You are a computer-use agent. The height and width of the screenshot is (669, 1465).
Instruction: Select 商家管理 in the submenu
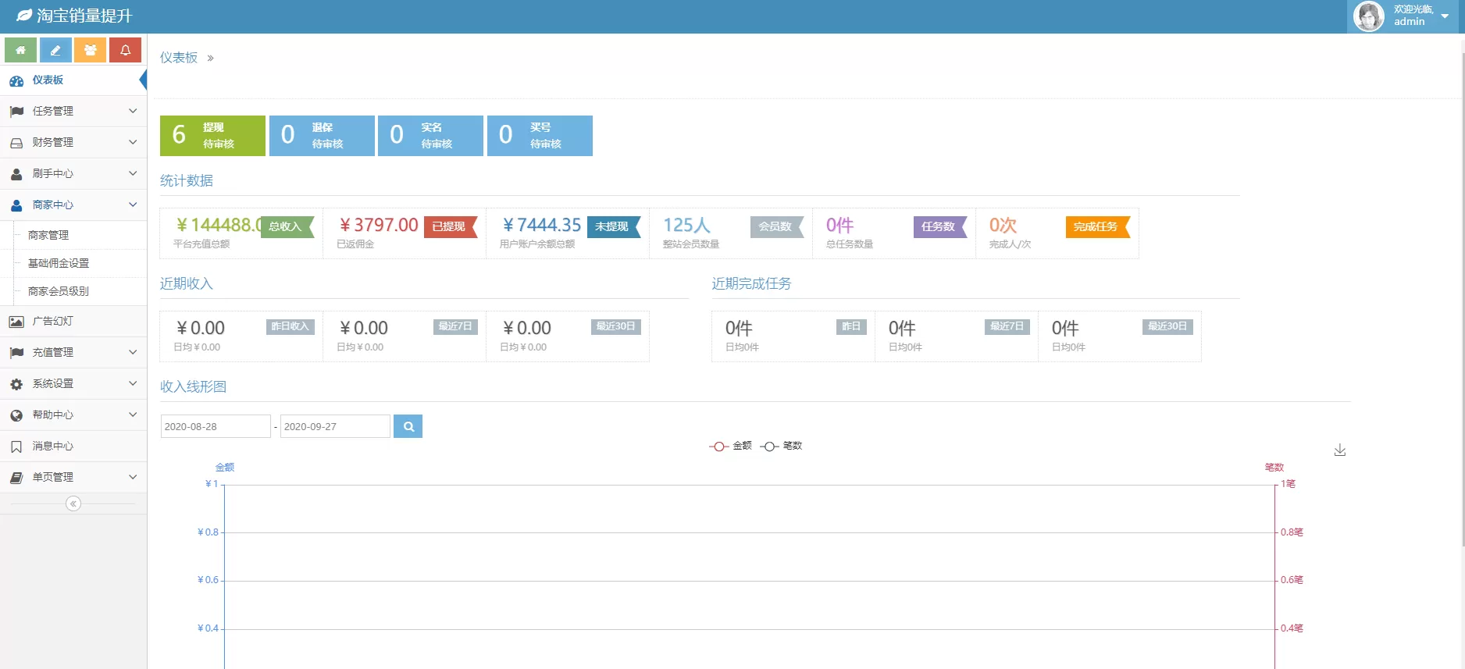pos(48,235)
